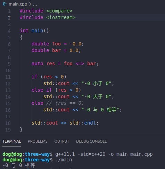Viewport: 165px width, 169px height.
Task: Click string "-0 与 0 相等" on line 16
Action: point(100,110)
